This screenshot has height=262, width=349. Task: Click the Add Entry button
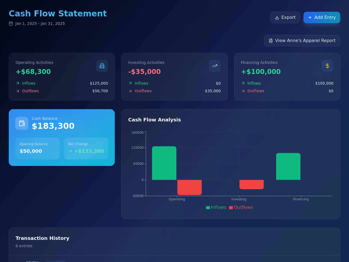(x=322, y=17)
